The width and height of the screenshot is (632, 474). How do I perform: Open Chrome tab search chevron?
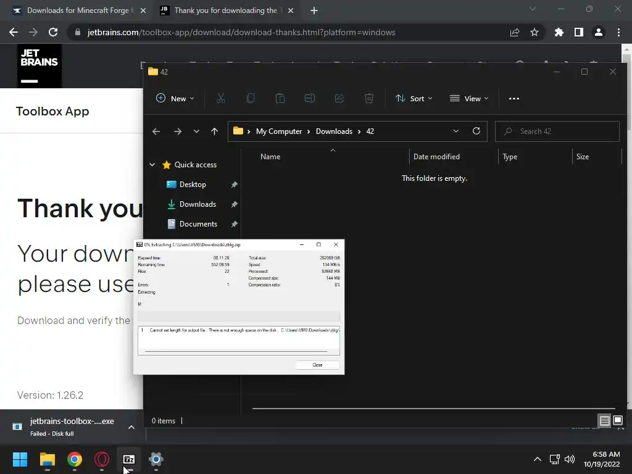pyautogui.click(x=533, y=9)
